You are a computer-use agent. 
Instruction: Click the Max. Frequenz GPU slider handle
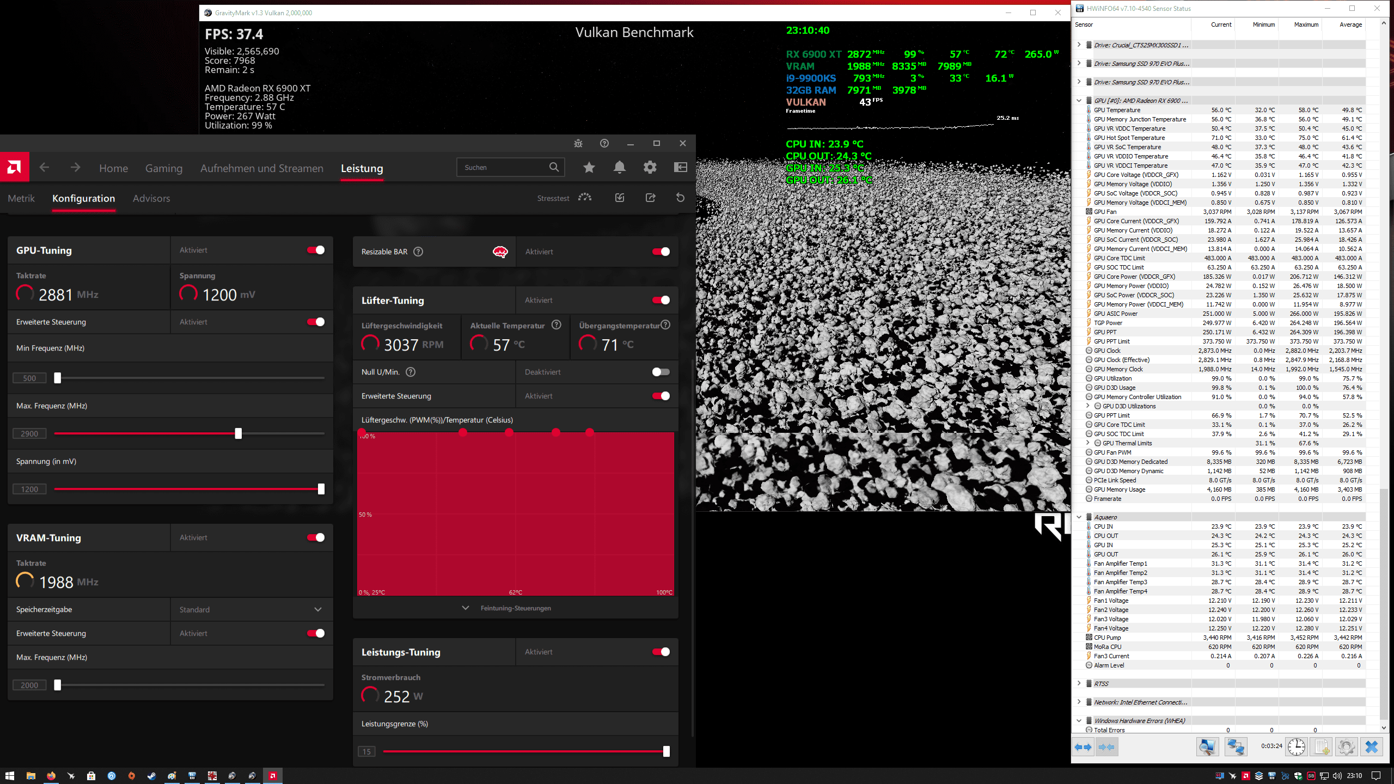point(238,433)
